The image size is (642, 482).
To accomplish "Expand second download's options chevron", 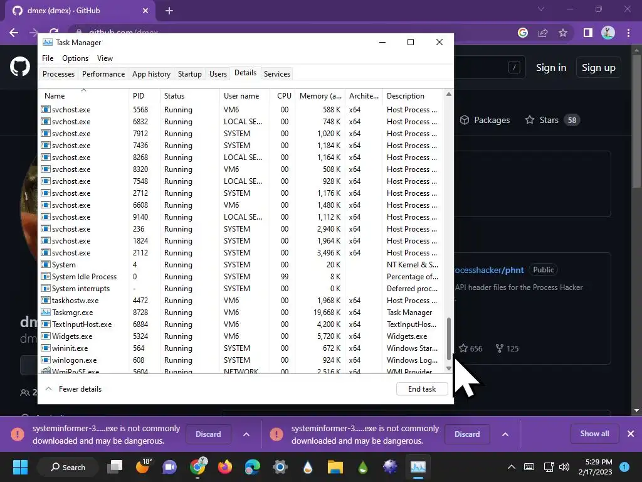I will click(x=505, y=434).
